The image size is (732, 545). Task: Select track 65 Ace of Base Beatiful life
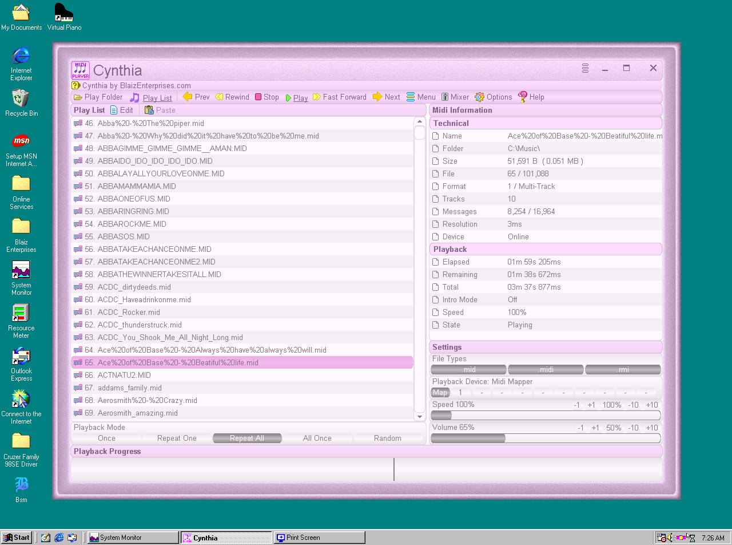pyautogui.click(x=242, y=362)
